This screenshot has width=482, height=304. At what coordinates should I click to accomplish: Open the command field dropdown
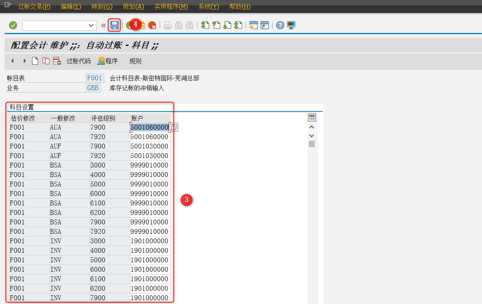point(92,25)
